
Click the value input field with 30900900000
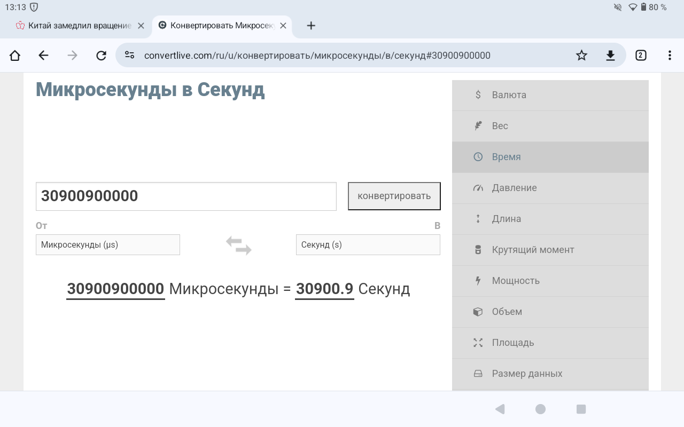click(186, 196)
